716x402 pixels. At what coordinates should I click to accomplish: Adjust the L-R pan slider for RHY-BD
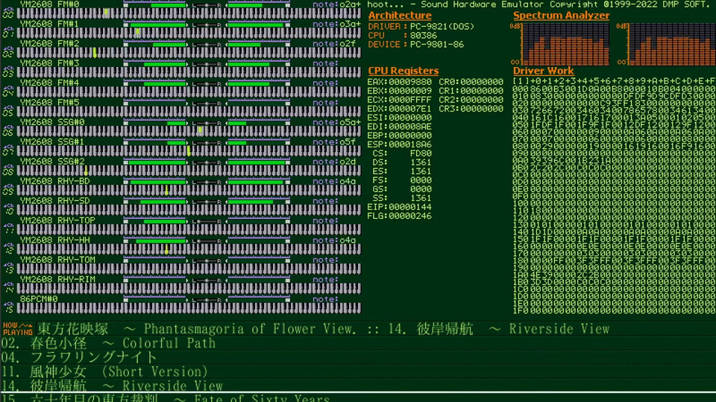point(207,182)
